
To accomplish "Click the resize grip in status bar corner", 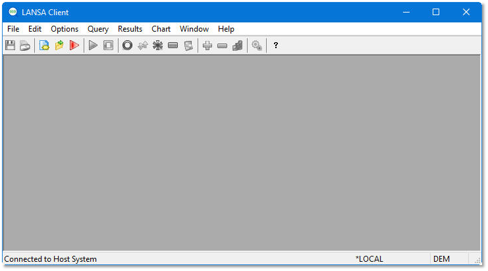I will [x=477, y=260].
